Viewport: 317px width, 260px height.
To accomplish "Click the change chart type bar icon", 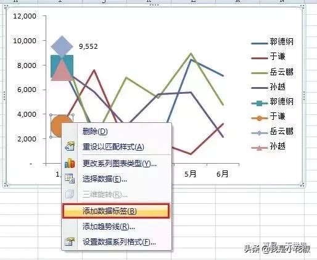I will [70, 163].
